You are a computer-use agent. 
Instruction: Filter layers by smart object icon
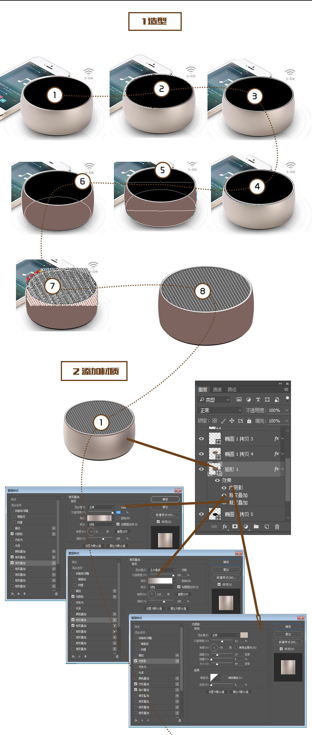point(277,399)
